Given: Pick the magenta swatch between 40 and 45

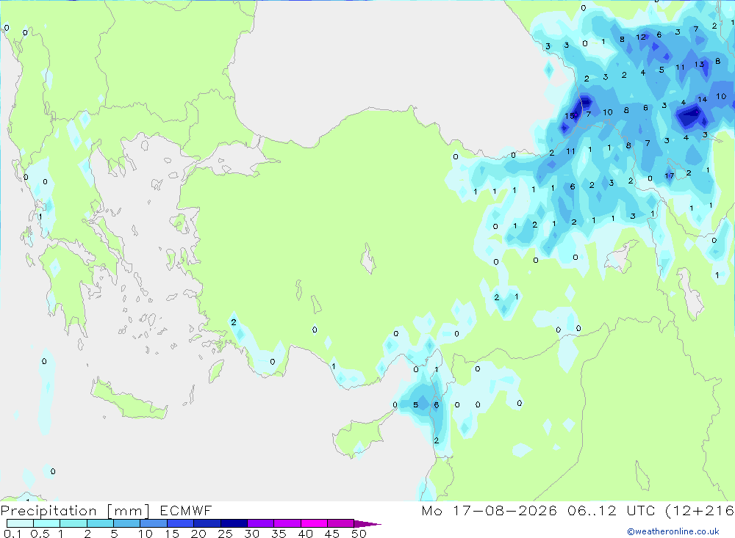Looking at the screenshot, I should pos(314,523).
